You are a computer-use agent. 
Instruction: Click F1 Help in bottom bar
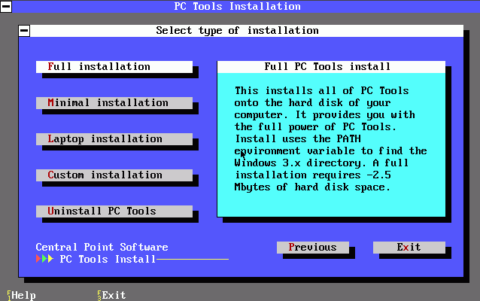click(21, 296)
